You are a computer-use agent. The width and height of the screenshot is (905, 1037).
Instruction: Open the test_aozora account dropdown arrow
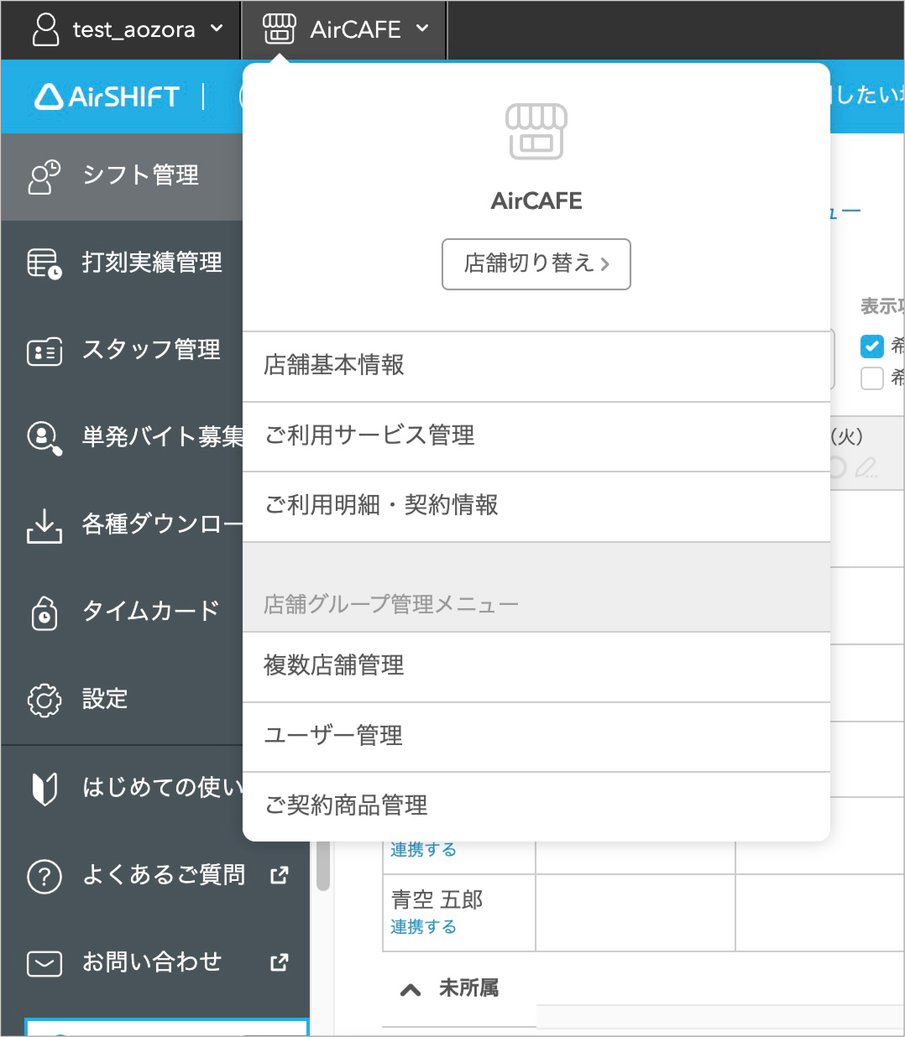pos(217,28)
